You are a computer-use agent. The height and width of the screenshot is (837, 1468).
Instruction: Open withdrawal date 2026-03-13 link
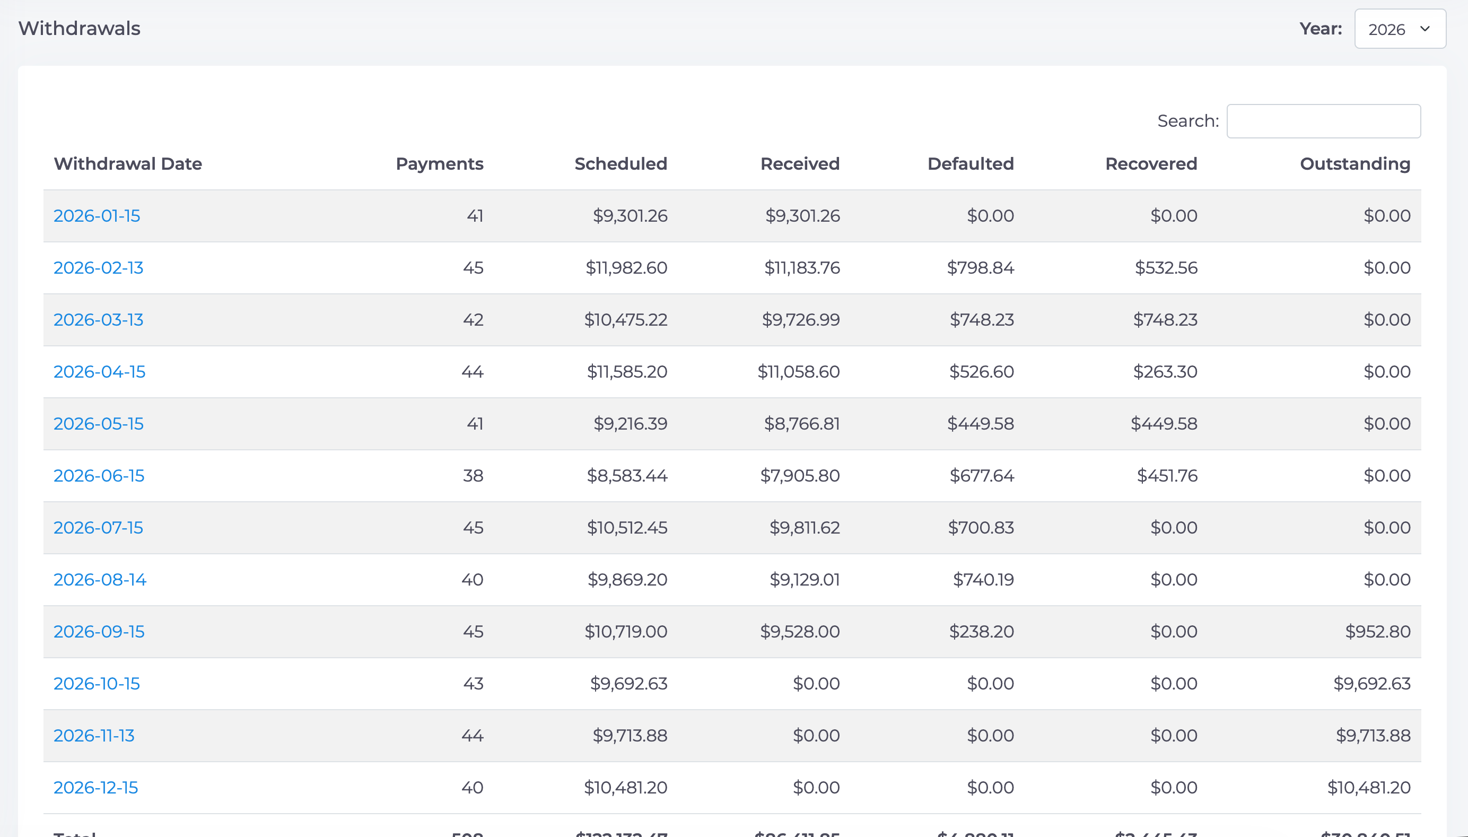pyautogui.click(x=98, y=320)
